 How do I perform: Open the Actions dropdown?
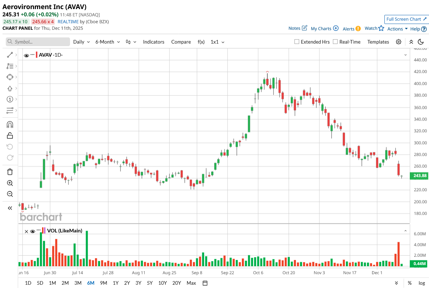coord(397,29)
